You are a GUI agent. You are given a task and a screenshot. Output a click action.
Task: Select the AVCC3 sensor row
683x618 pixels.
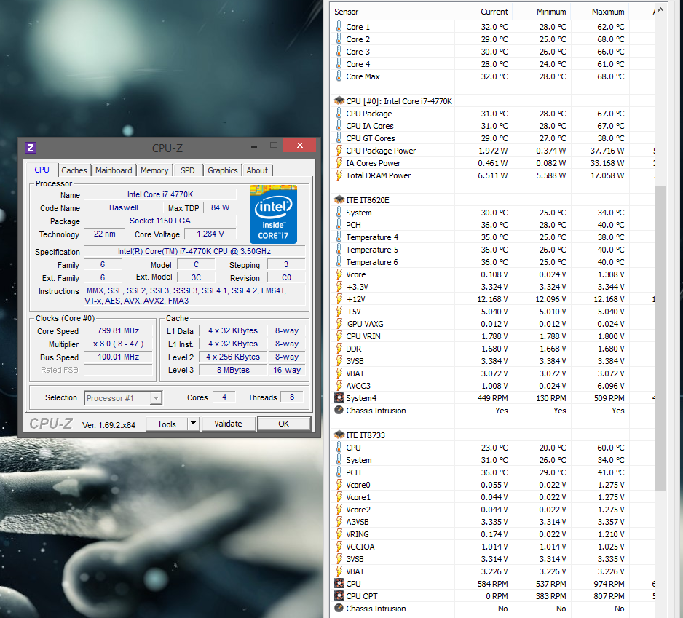pos(493,386)
